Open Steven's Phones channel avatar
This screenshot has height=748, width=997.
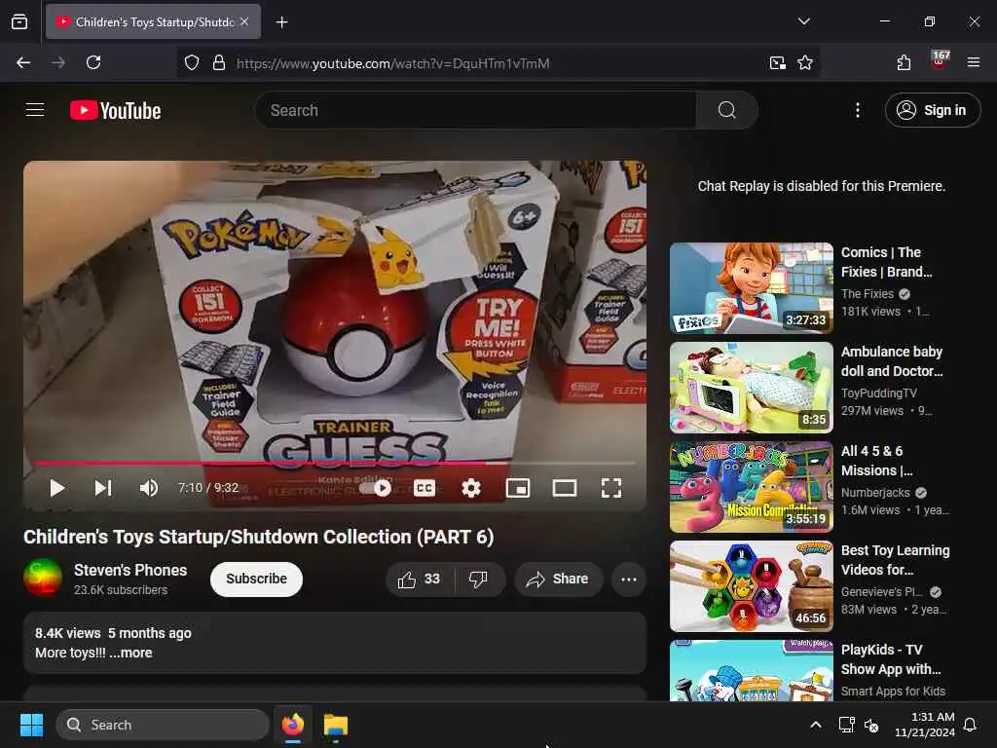click(43, 578)
